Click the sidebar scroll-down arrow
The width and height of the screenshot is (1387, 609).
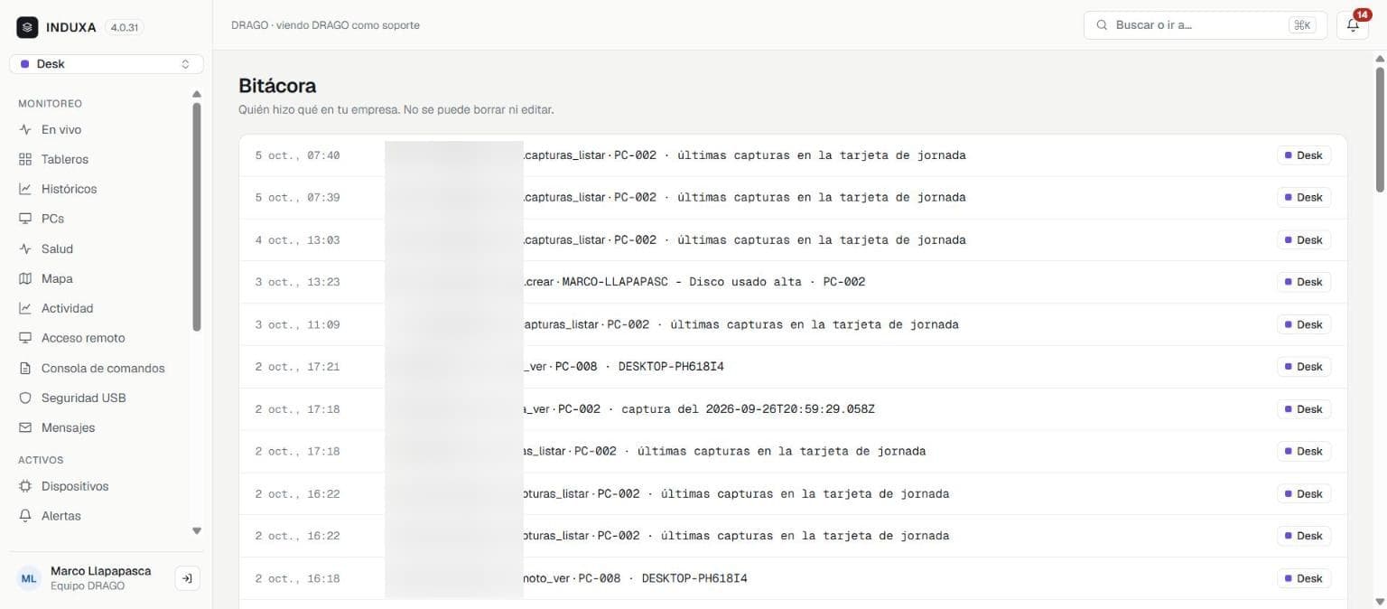[x=197, y=531]
